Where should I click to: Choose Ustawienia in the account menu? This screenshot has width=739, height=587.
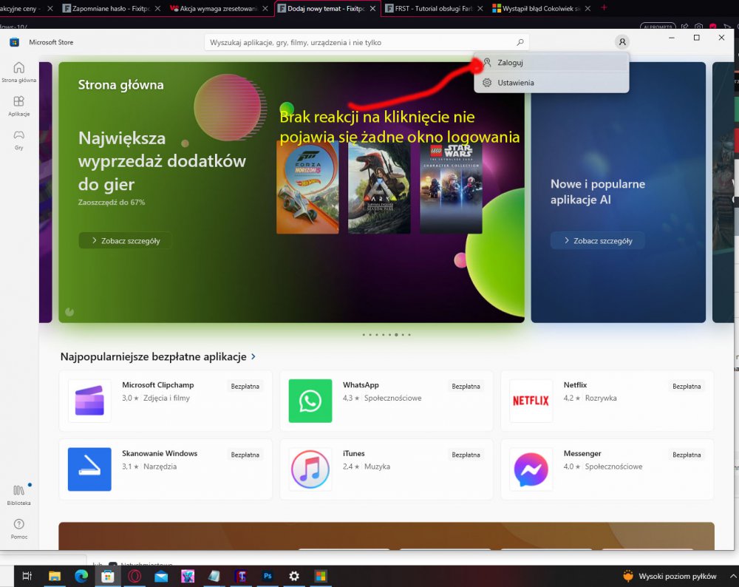point(515,83)
